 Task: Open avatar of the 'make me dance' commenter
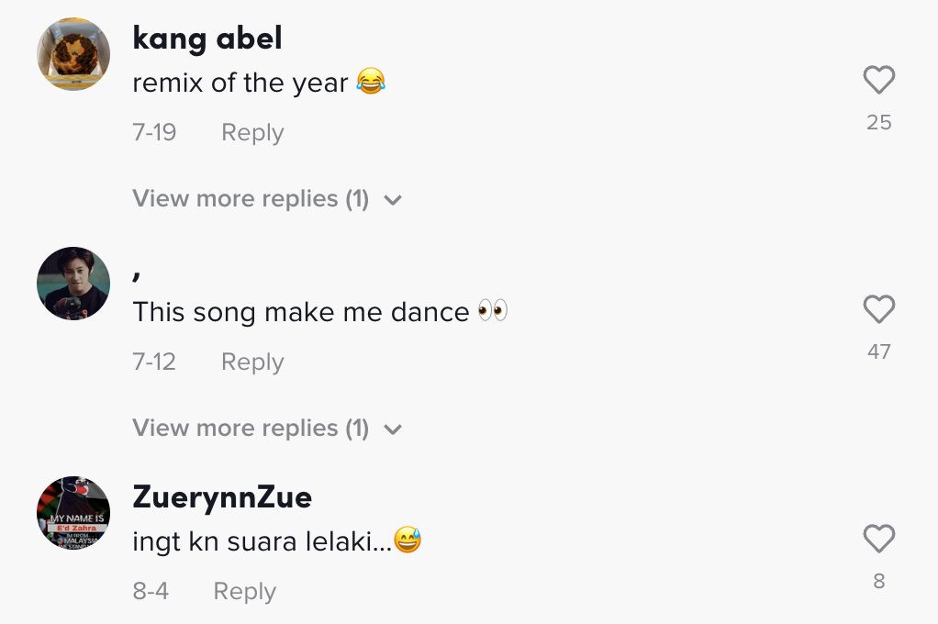(x=73, y=284)
